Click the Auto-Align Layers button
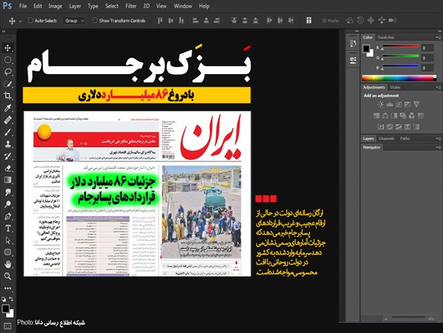 (309, 20)
